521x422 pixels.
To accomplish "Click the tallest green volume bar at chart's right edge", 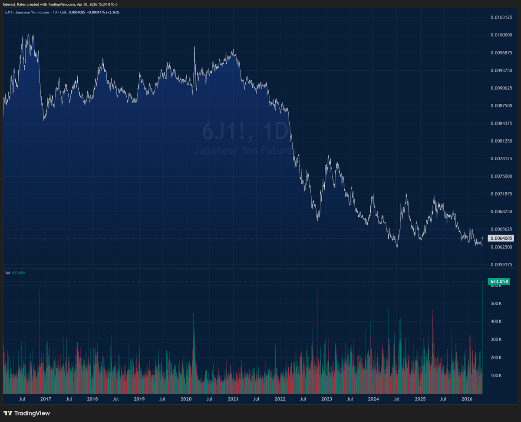I will pos(482,337).
